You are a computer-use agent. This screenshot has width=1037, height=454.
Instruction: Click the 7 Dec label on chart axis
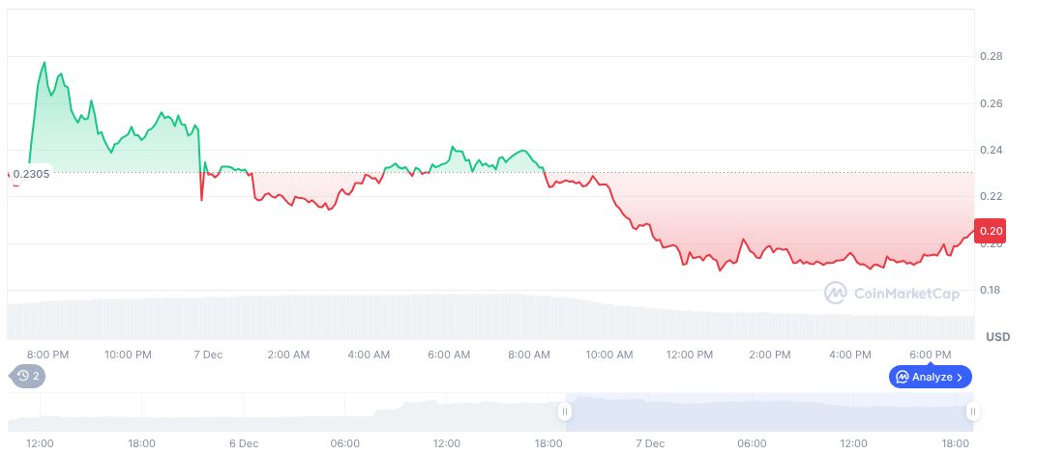click(x=208, y=355)
